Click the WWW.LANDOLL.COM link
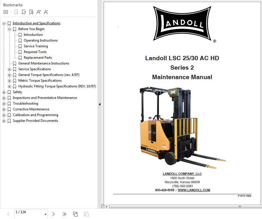The width and height of the screenshot is (262, 219). (x=194, y=190)
